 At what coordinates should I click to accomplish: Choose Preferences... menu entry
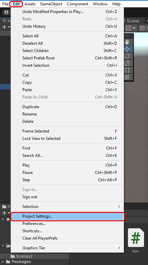[34, 224]
